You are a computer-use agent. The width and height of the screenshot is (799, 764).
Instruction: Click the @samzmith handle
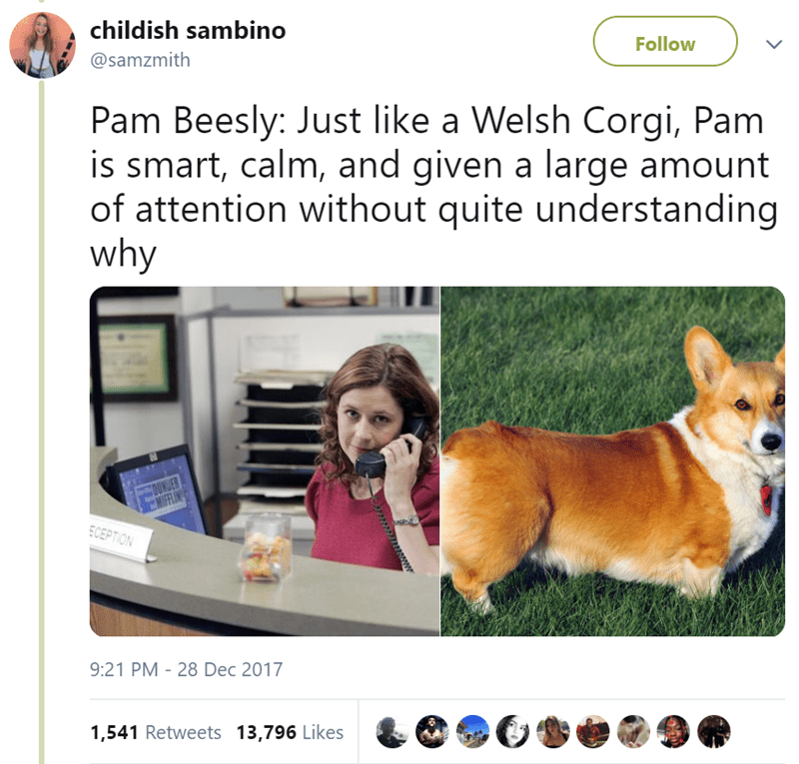point(140,60)
